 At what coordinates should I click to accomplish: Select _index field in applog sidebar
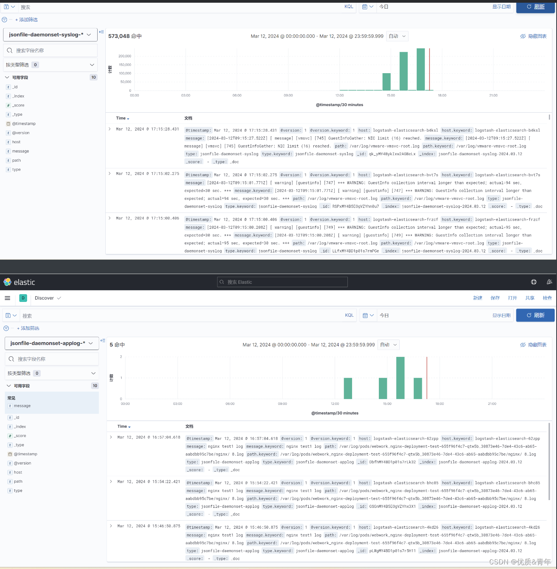click(x=20, y=427)
